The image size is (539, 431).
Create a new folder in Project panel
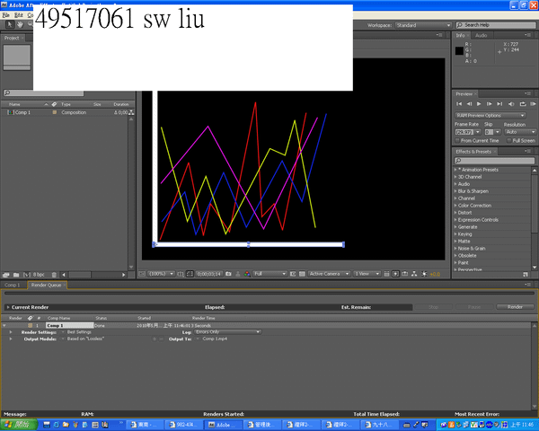(16, 275)
